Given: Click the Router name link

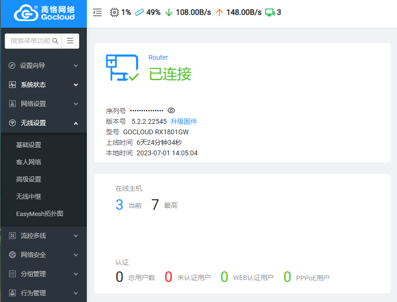Looking at the screenshot, I should coord(158,57).
